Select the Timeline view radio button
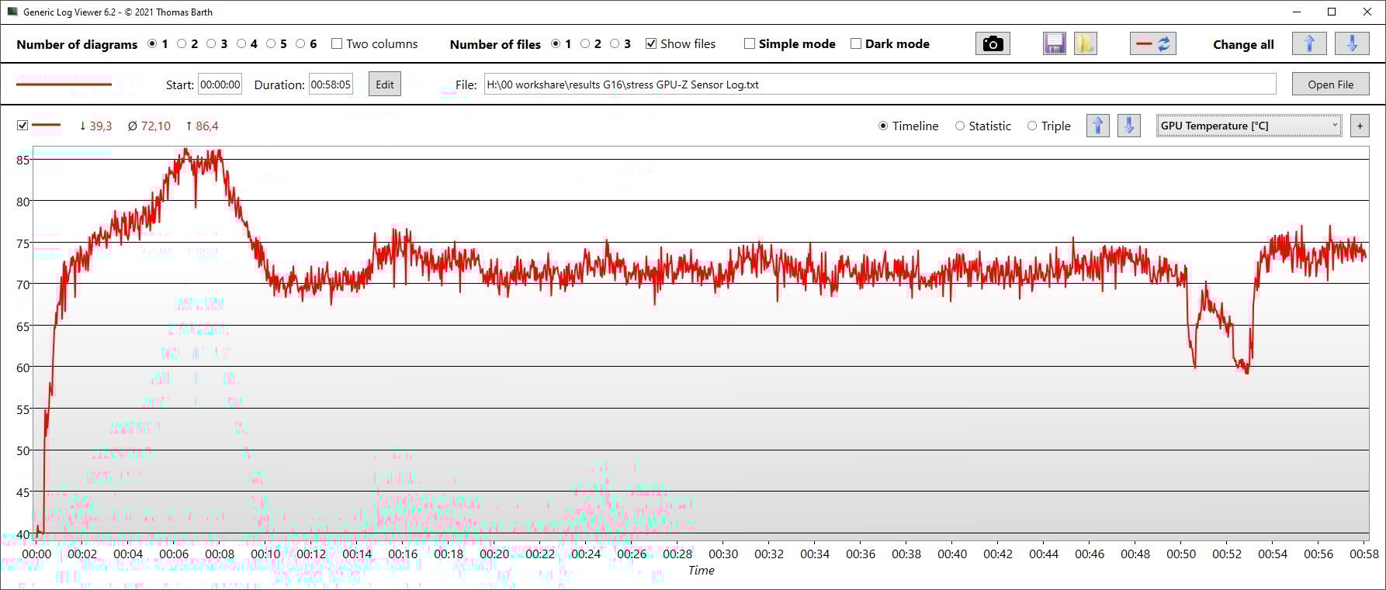Screen dimensions: 1386x590 [x=883, y=126]
